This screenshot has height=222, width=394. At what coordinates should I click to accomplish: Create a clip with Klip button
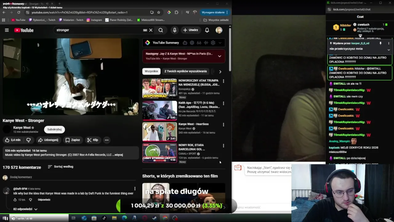(x=92, y=140)
